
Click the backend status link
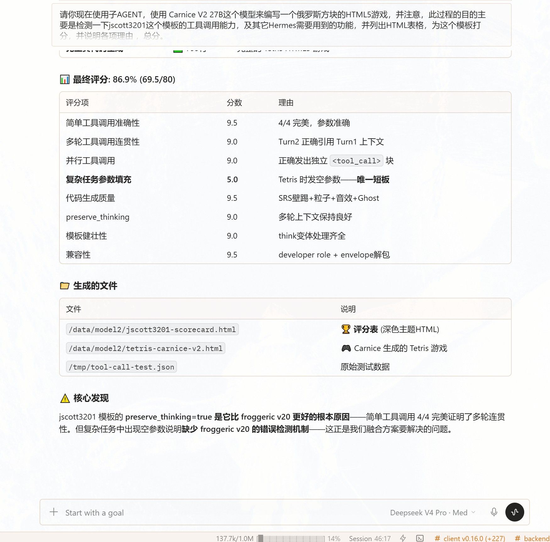[x=532, y=538]
